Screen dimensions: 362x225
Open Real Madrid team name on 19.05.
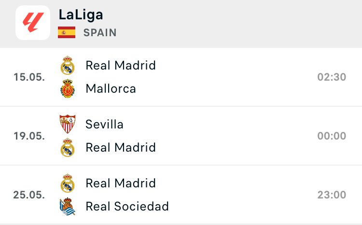[x=121, y=147]
